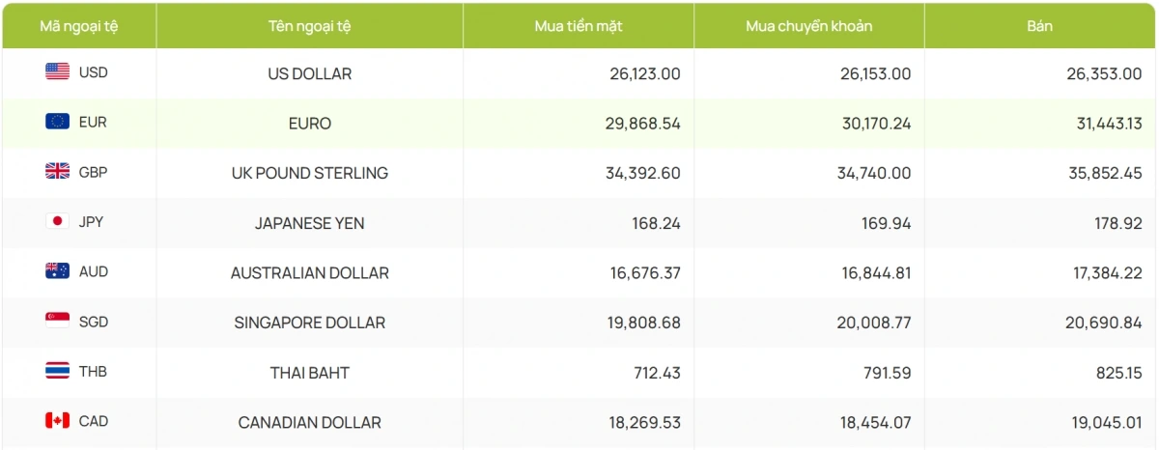The width and height of the screenshot is (1159, 450).
Task: Click the Australia flag icon
Action: (57, 272)
